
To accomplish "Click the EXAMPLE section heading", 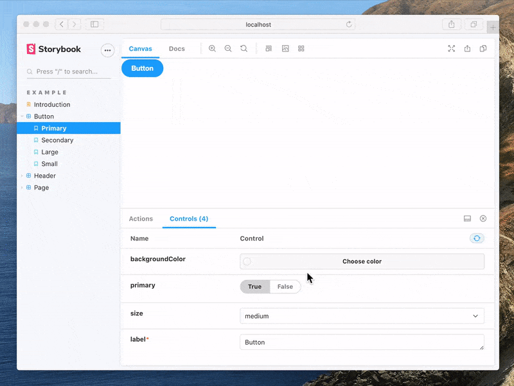I will 47,93.
